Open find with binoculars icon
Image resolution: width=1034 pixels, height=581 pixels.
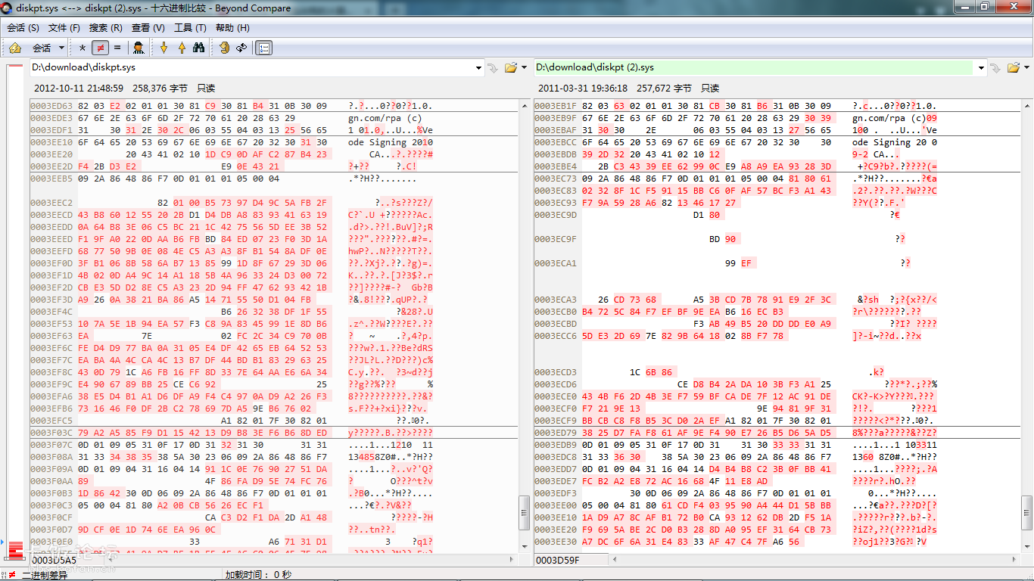coord(199,48)
